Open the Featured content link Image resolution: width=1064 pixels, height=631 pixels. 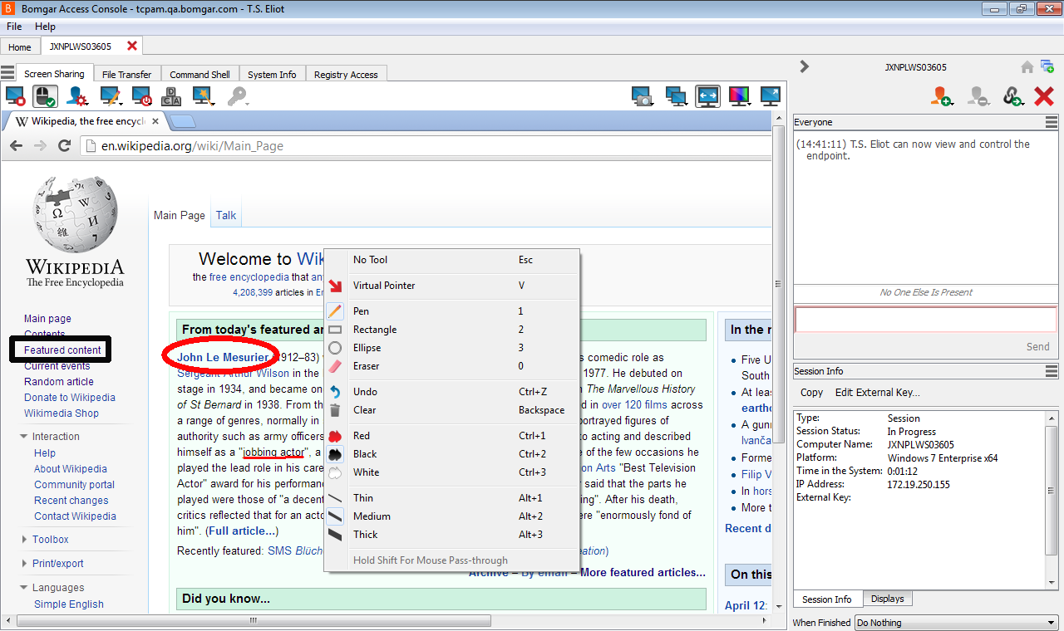pyautogui.click(x=62, y=350)
